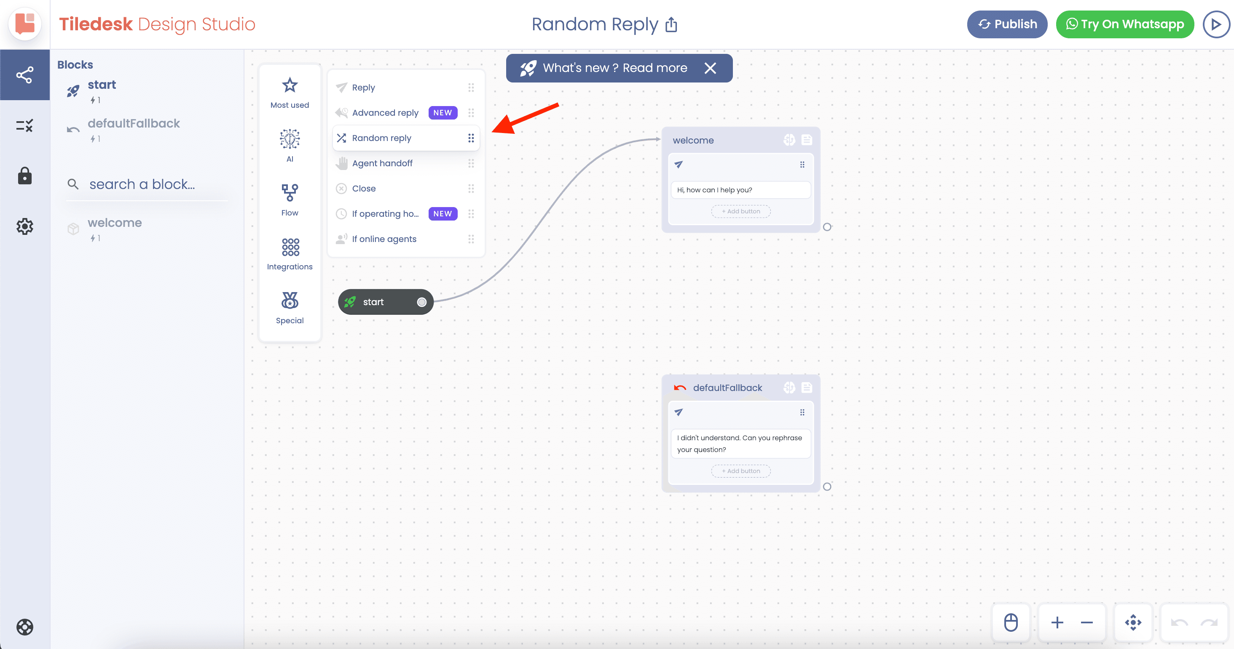Open the lock secrets sidebar icon
This screenshot has height=649, width=1234.
click(x=25, y=176)
